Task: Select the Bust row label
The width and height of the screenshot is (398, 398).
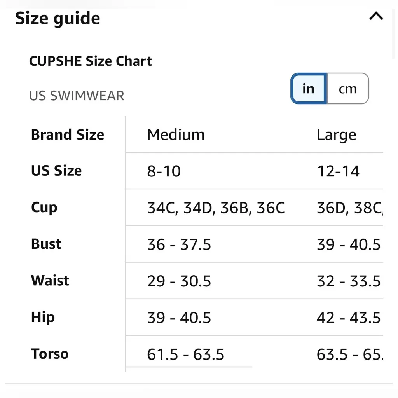Action: 46,244
